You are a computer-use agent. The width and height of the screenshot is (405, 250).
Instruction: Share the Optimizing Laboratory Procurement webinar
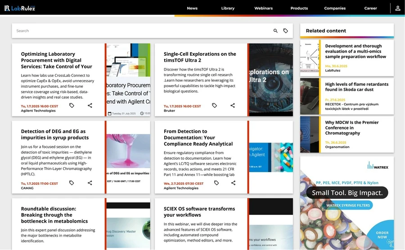(90, 105)
